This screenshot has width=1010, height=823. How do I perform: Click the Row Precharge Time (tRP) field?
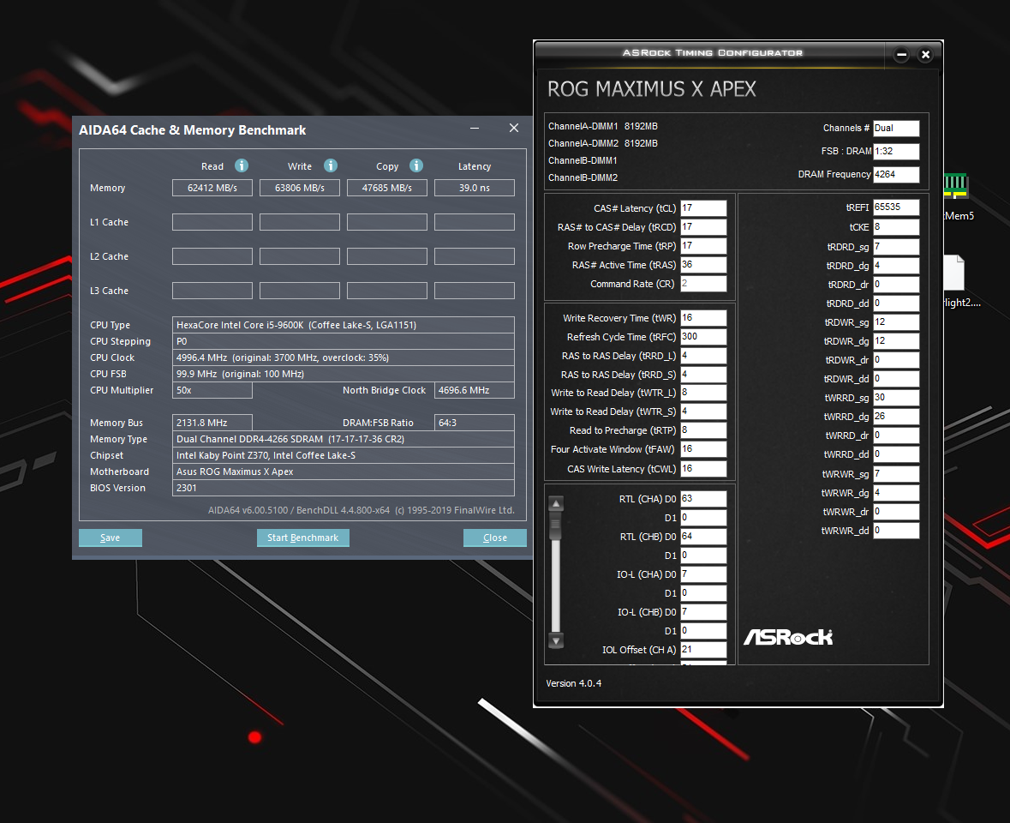pos(703,245)
